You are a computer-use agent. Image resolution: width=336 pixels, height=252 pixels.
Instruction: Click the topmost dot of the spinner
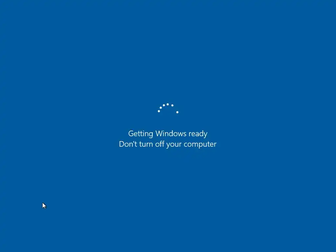(x=168, y=104)
